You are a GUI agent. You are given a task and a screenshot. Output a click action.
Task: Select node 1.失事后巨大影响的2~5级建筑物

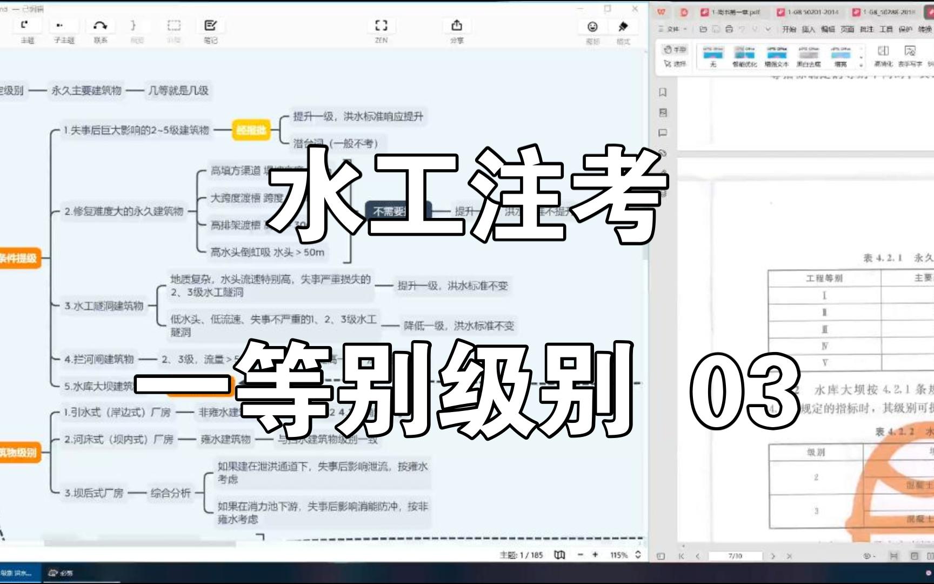tap(136, 130)
